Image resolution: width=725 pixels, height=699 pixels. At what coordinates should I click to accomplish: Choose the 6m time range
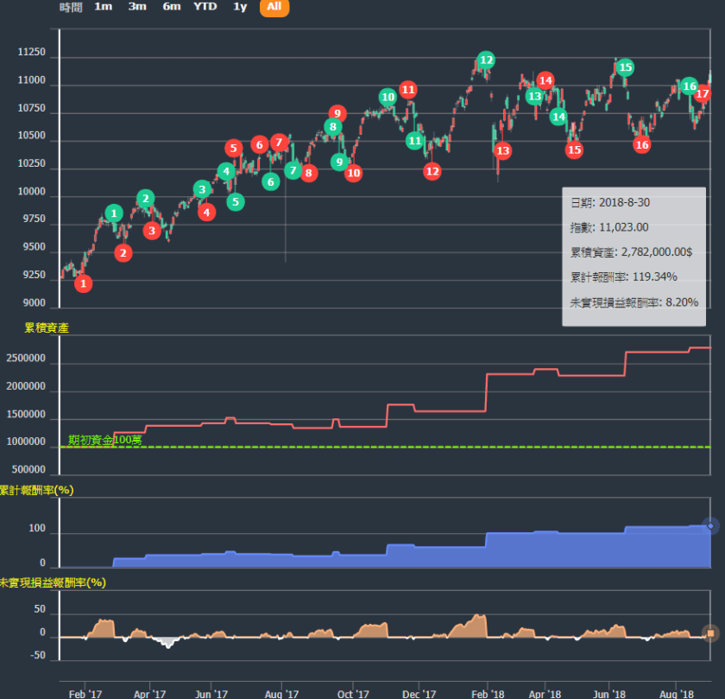[172, 7]
